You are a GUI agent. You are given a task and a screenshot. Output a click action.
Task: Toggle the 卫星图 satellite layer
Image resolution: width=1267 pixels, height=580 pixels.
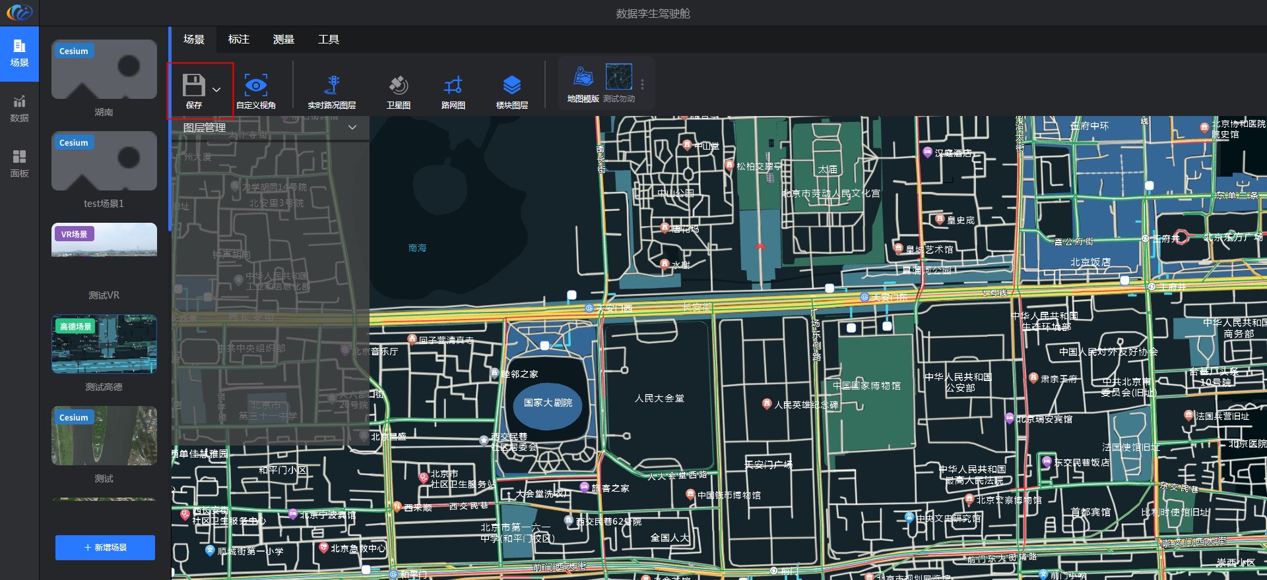tap(398, 86)
